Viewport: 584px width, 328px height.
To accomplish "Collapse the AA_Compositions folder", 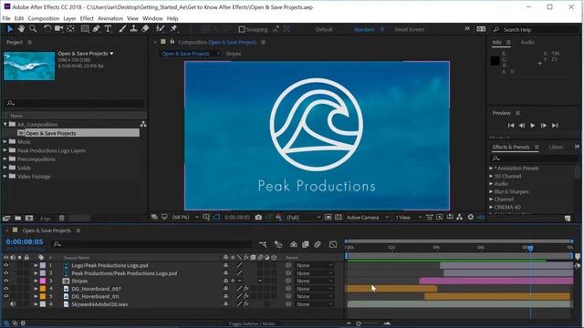I will (x=5, y=124).
